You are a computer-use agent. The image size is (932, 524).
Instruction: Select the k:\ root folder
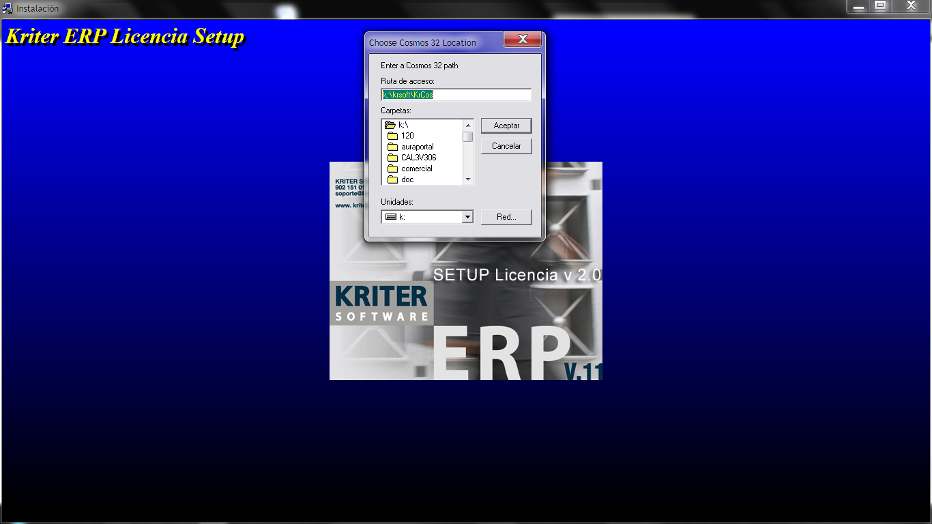(423, 125)
